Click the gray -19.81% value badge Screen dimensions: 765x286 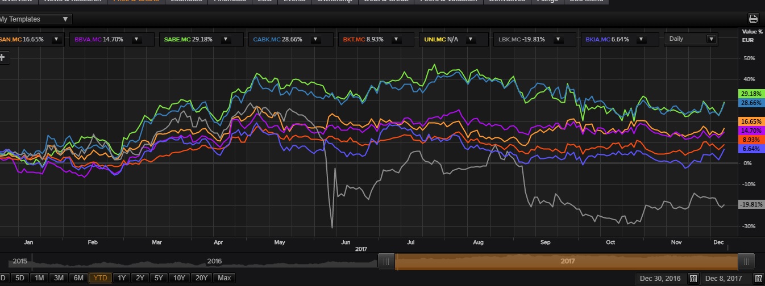(x=750, y=204)
